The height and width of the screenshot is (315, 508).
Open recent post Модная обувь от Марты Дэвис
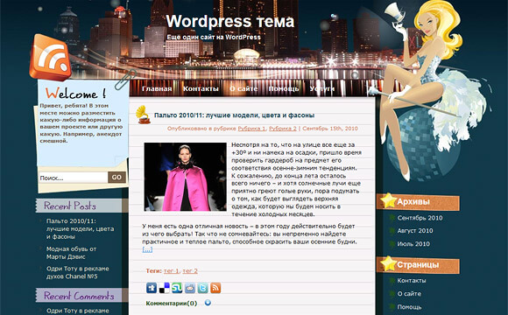click(x=71, y=253)
